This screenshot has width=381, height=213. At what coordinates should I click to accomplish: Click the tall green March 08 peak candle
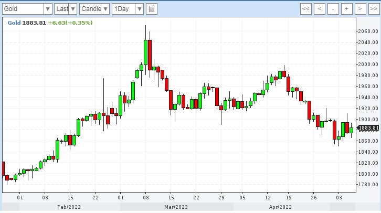145,52
